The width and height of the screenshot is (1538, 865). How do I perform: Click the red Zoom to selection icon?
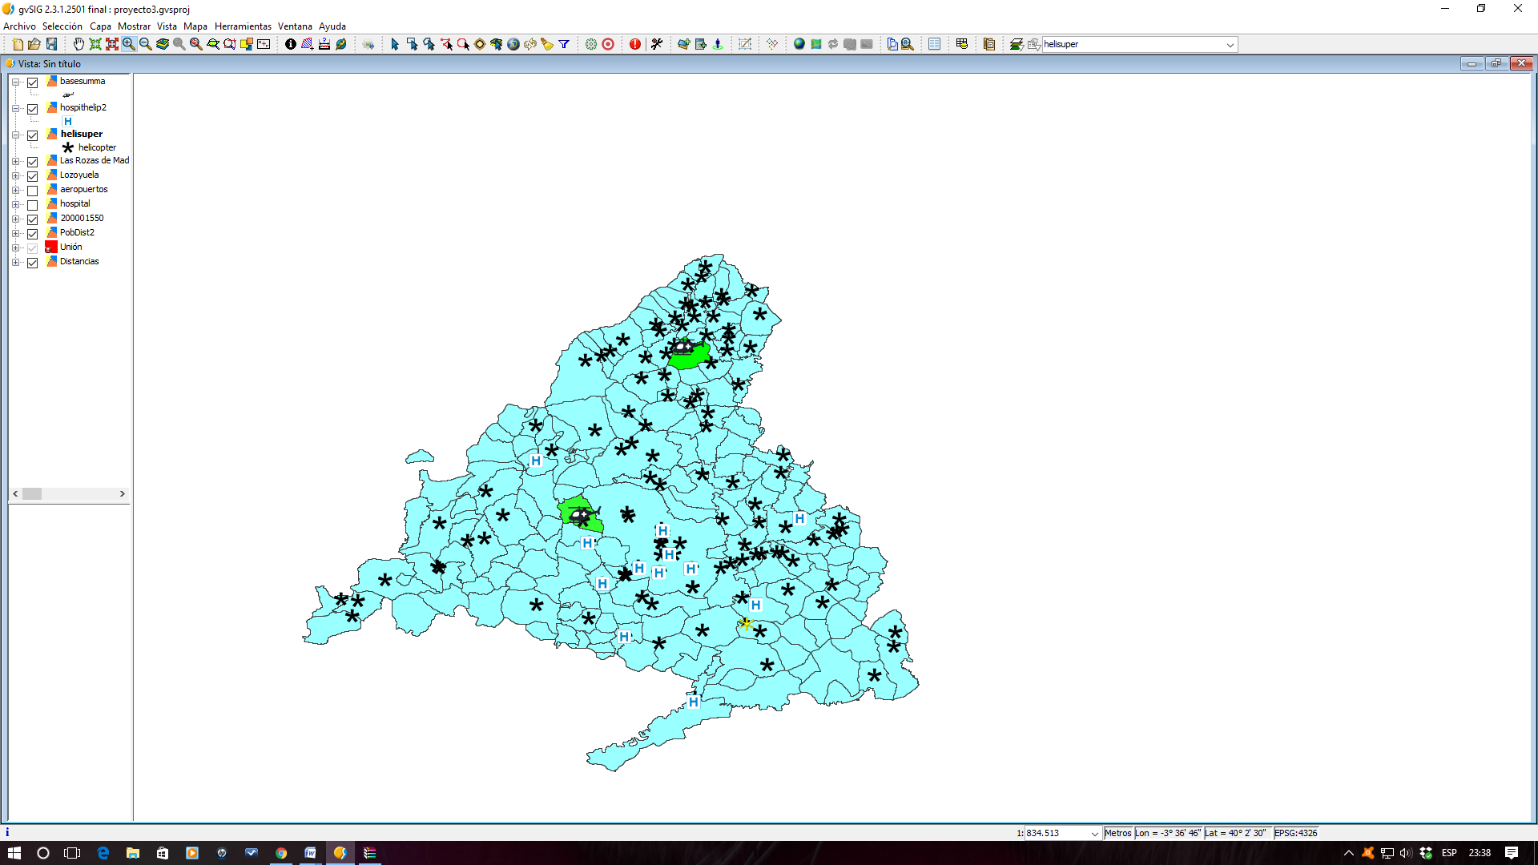pos(112,44)
